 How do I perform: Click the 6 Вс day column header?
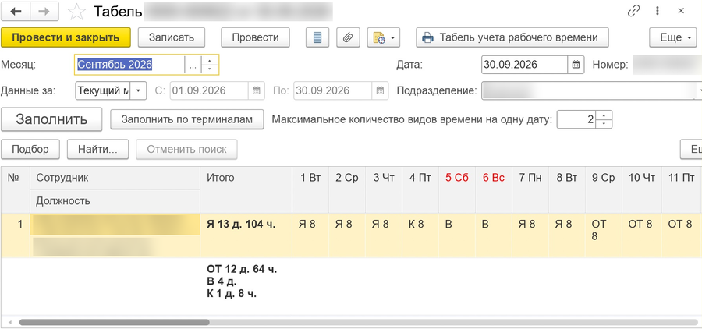(x=494, y=189)
